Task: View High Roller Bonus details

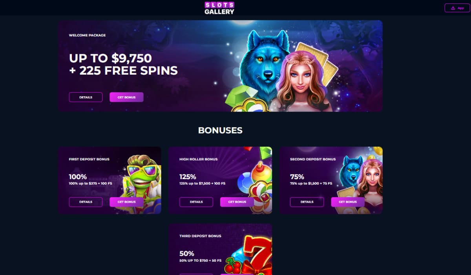Action: point(196,202)
